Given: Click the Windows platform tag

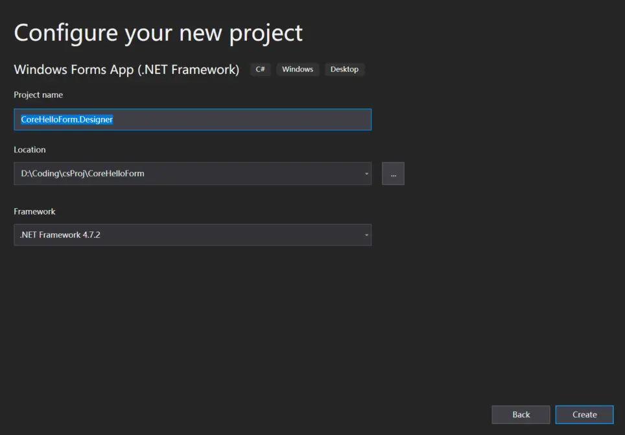Looking at the screenshot, I should (x=298, y=69).
